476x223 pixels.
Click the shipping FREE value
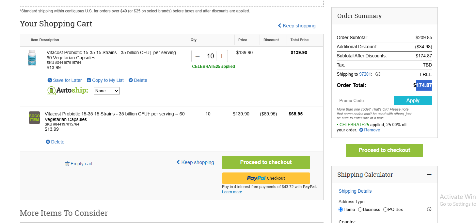426,74
